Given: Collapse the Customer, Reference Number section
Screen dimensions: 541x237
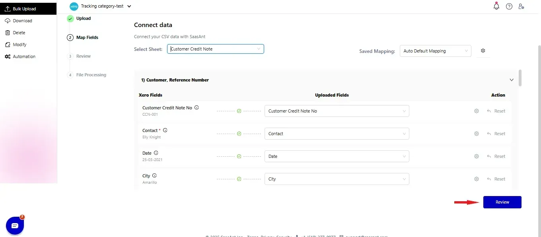Looking at the screenshot, I should click(512, 80).
